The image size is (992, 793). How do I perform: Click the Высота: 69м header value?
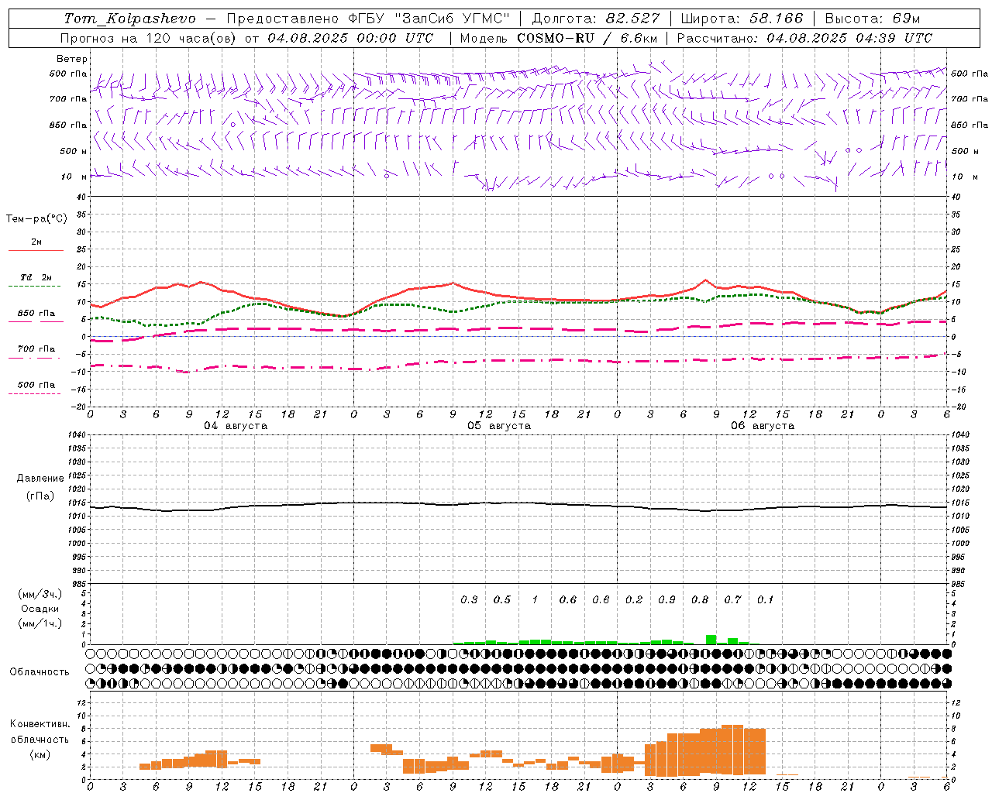click(873, 19)
